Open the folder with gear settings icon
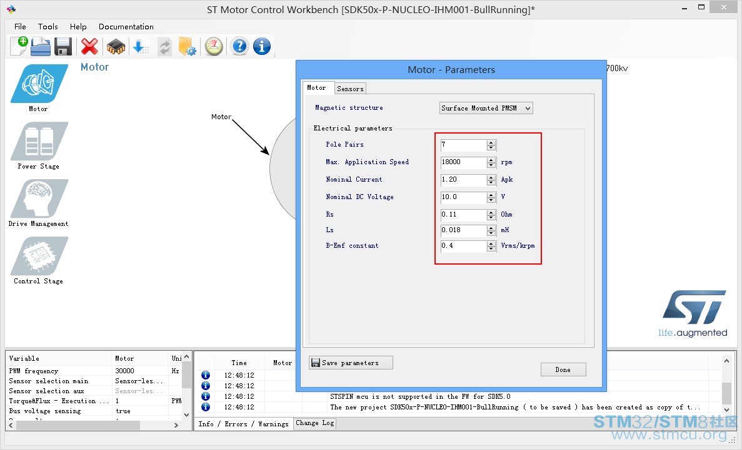This screenshot has width=742, height=450. [188, 46]
